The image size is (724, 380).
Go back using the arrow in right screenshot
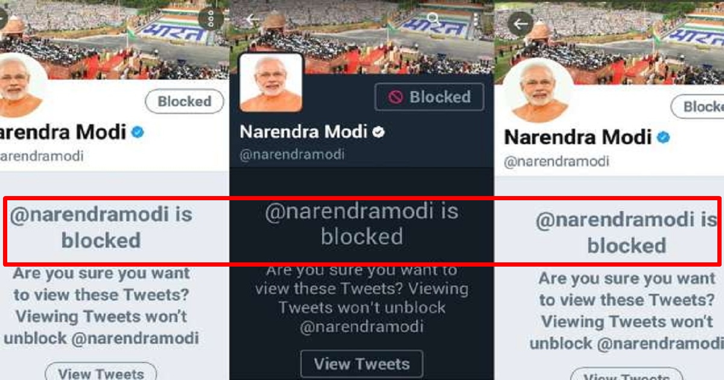point(521,25)
